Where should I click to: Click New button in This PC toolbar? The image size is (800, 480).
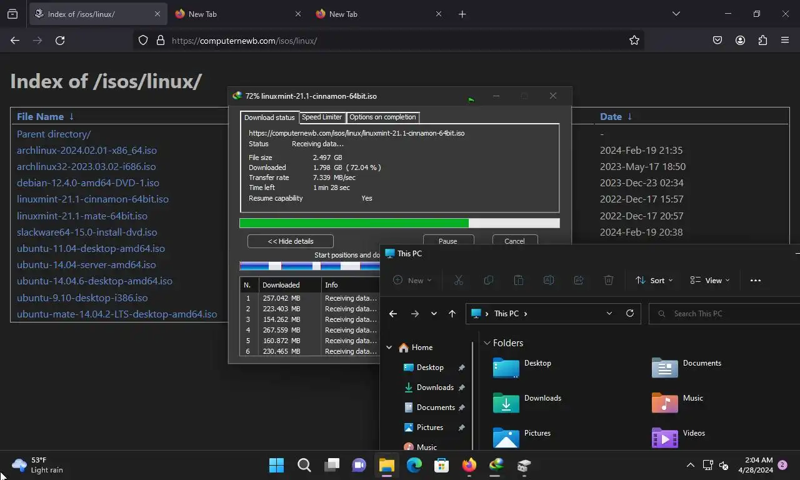(412, 280)
